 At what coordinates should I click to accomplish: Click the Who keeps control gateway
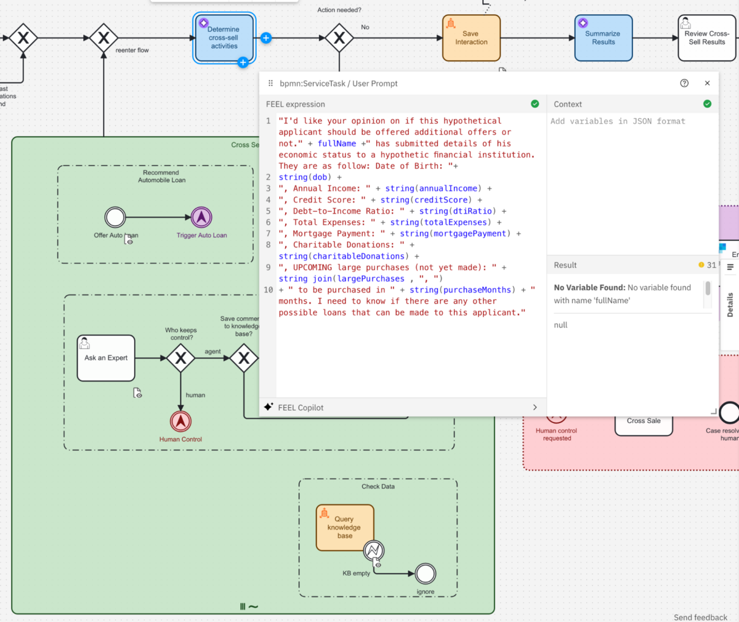[180, 358]
